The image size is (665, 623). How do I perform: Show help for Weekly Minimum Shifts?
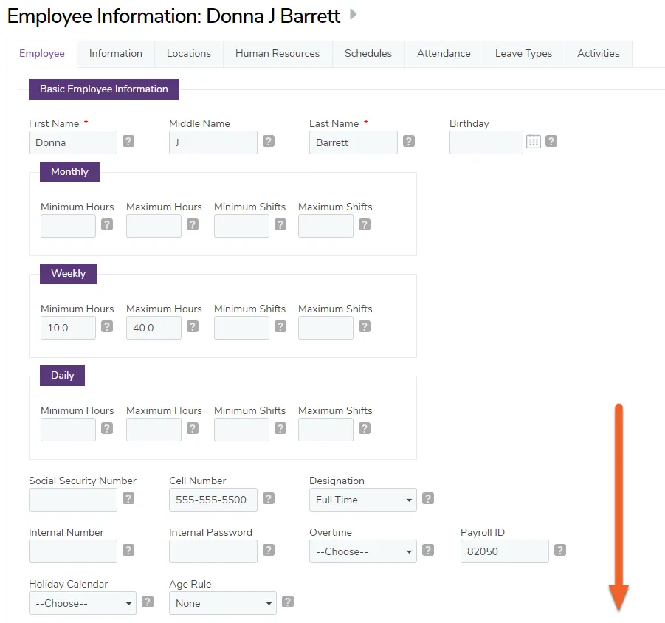pos(280,326)
